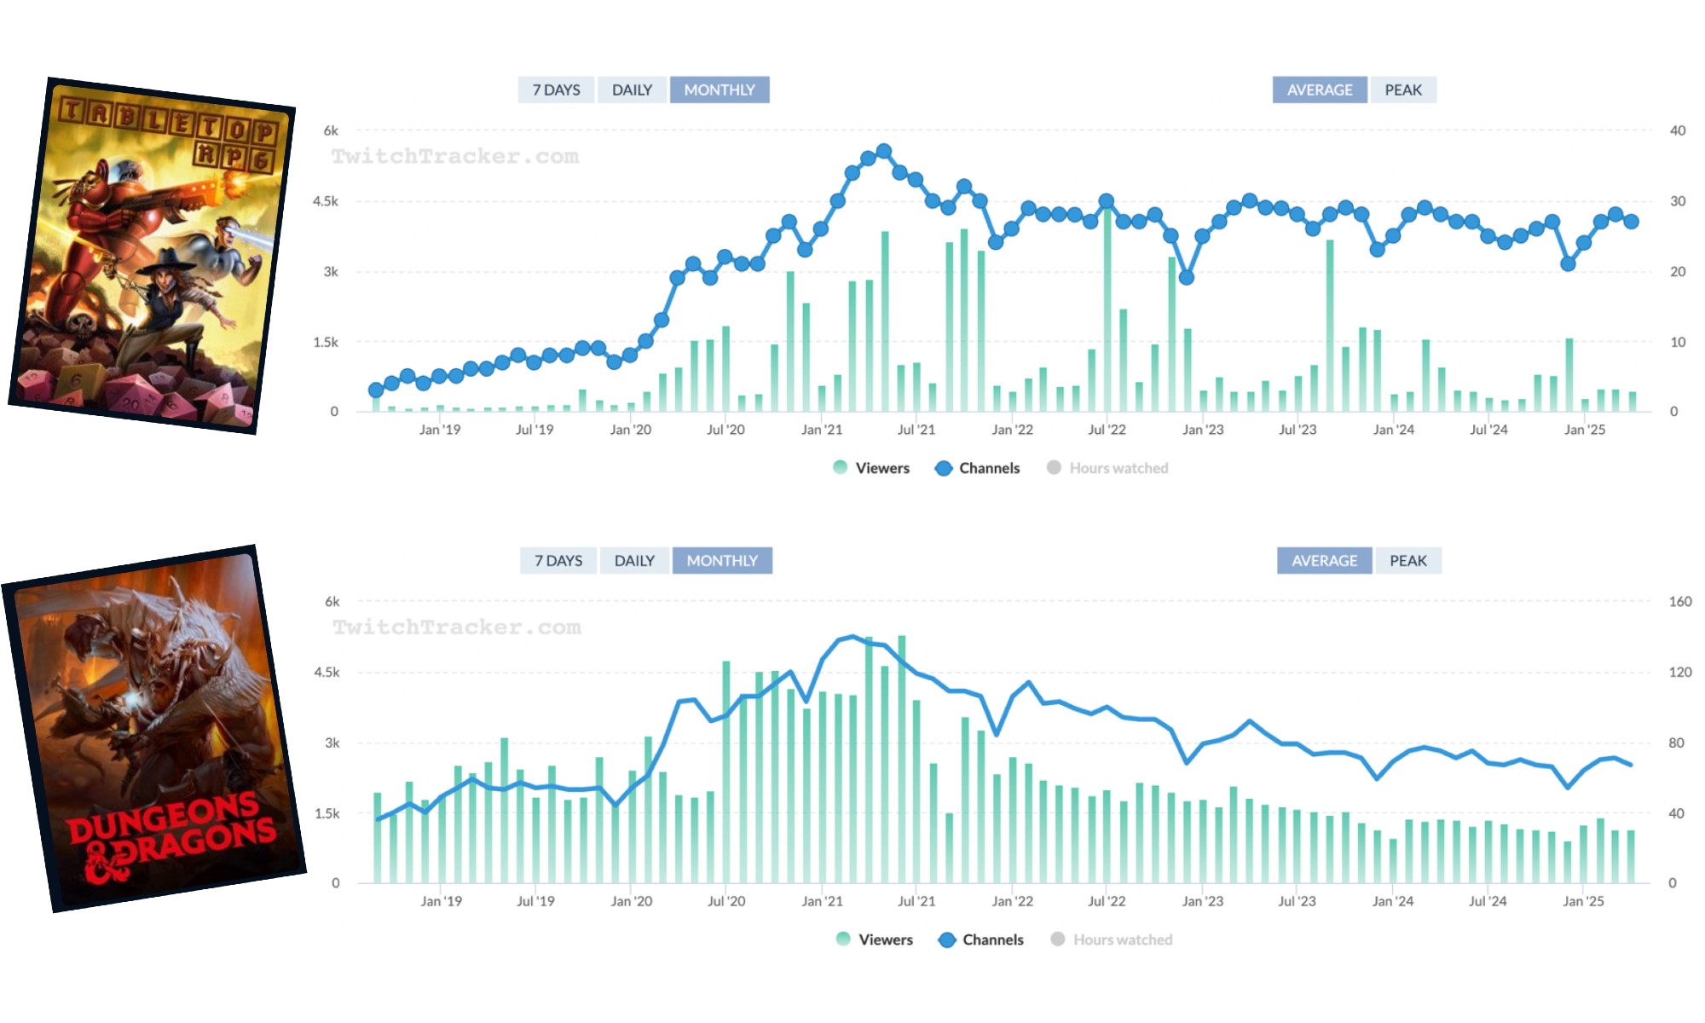This screenshot has height=1023, width=1705.
Task: Enable Hours watched in bottom chart legend
Action: point(1112,939)
